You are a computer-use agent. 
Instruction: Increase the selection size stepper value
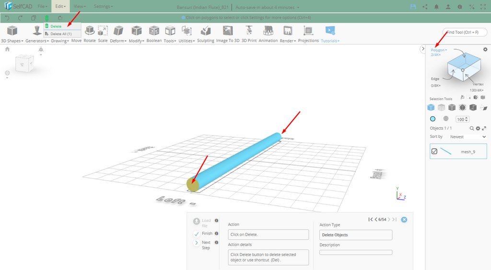pyautogui.click(x=467, y=118)
